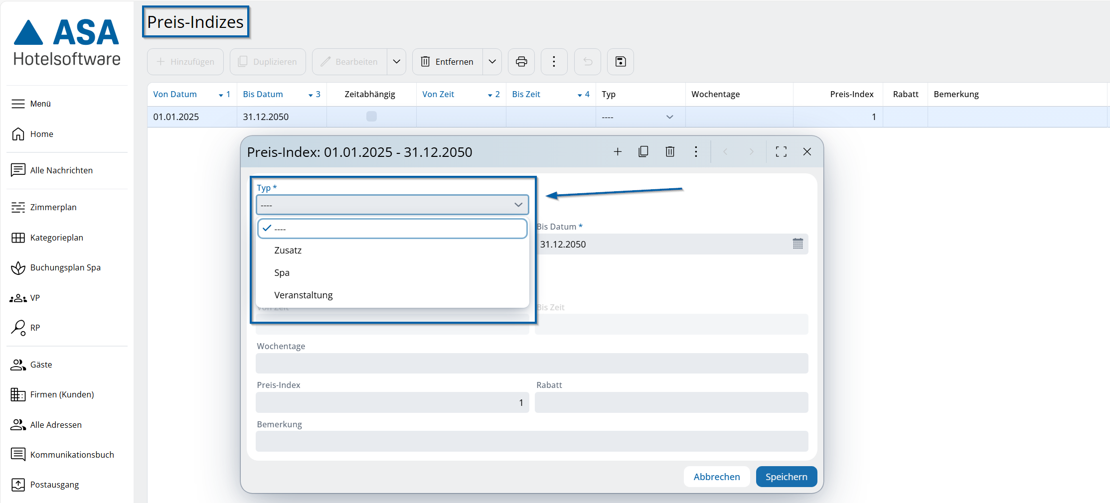Sort table by Von Datum column header
Screen dimensions: 1110x503
(x=175, y=95)
